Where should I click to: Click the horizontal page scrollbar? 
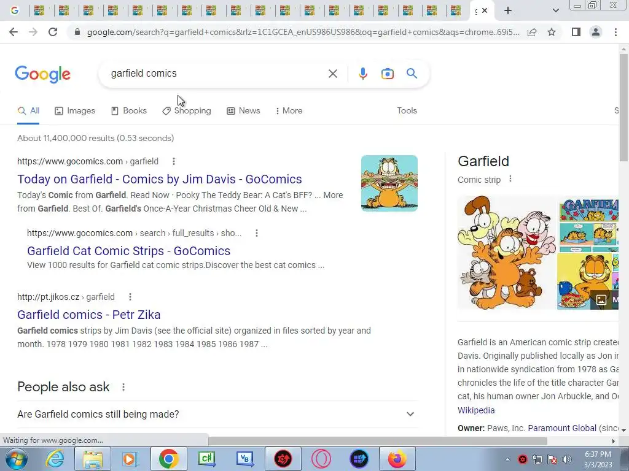coord(378,440)
